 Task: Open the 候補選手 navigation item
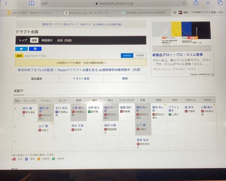(x=47, y=40)
